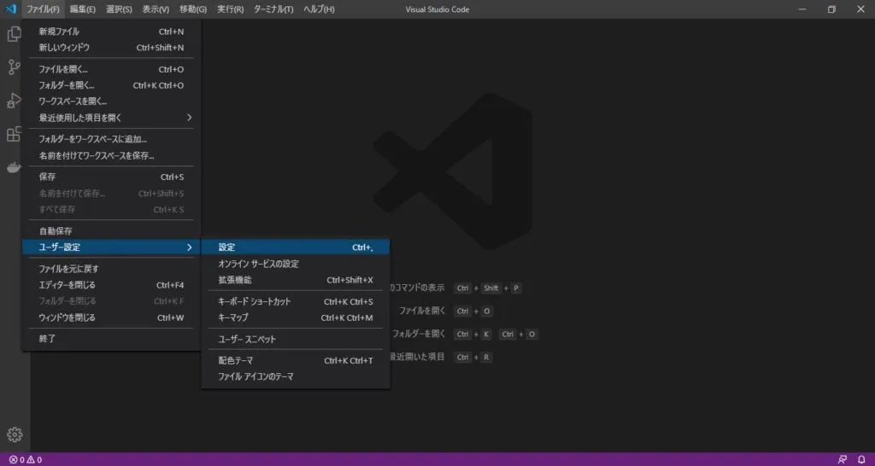Viewport: 875px width, 466px height.
Task: Open the Docker view icon
Action: pos(14,167)
